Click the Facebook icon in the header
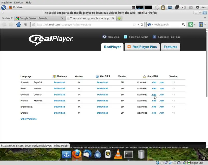Image resolution: width=208 pixels, height=165 pixels. click(x=154, y=37)
